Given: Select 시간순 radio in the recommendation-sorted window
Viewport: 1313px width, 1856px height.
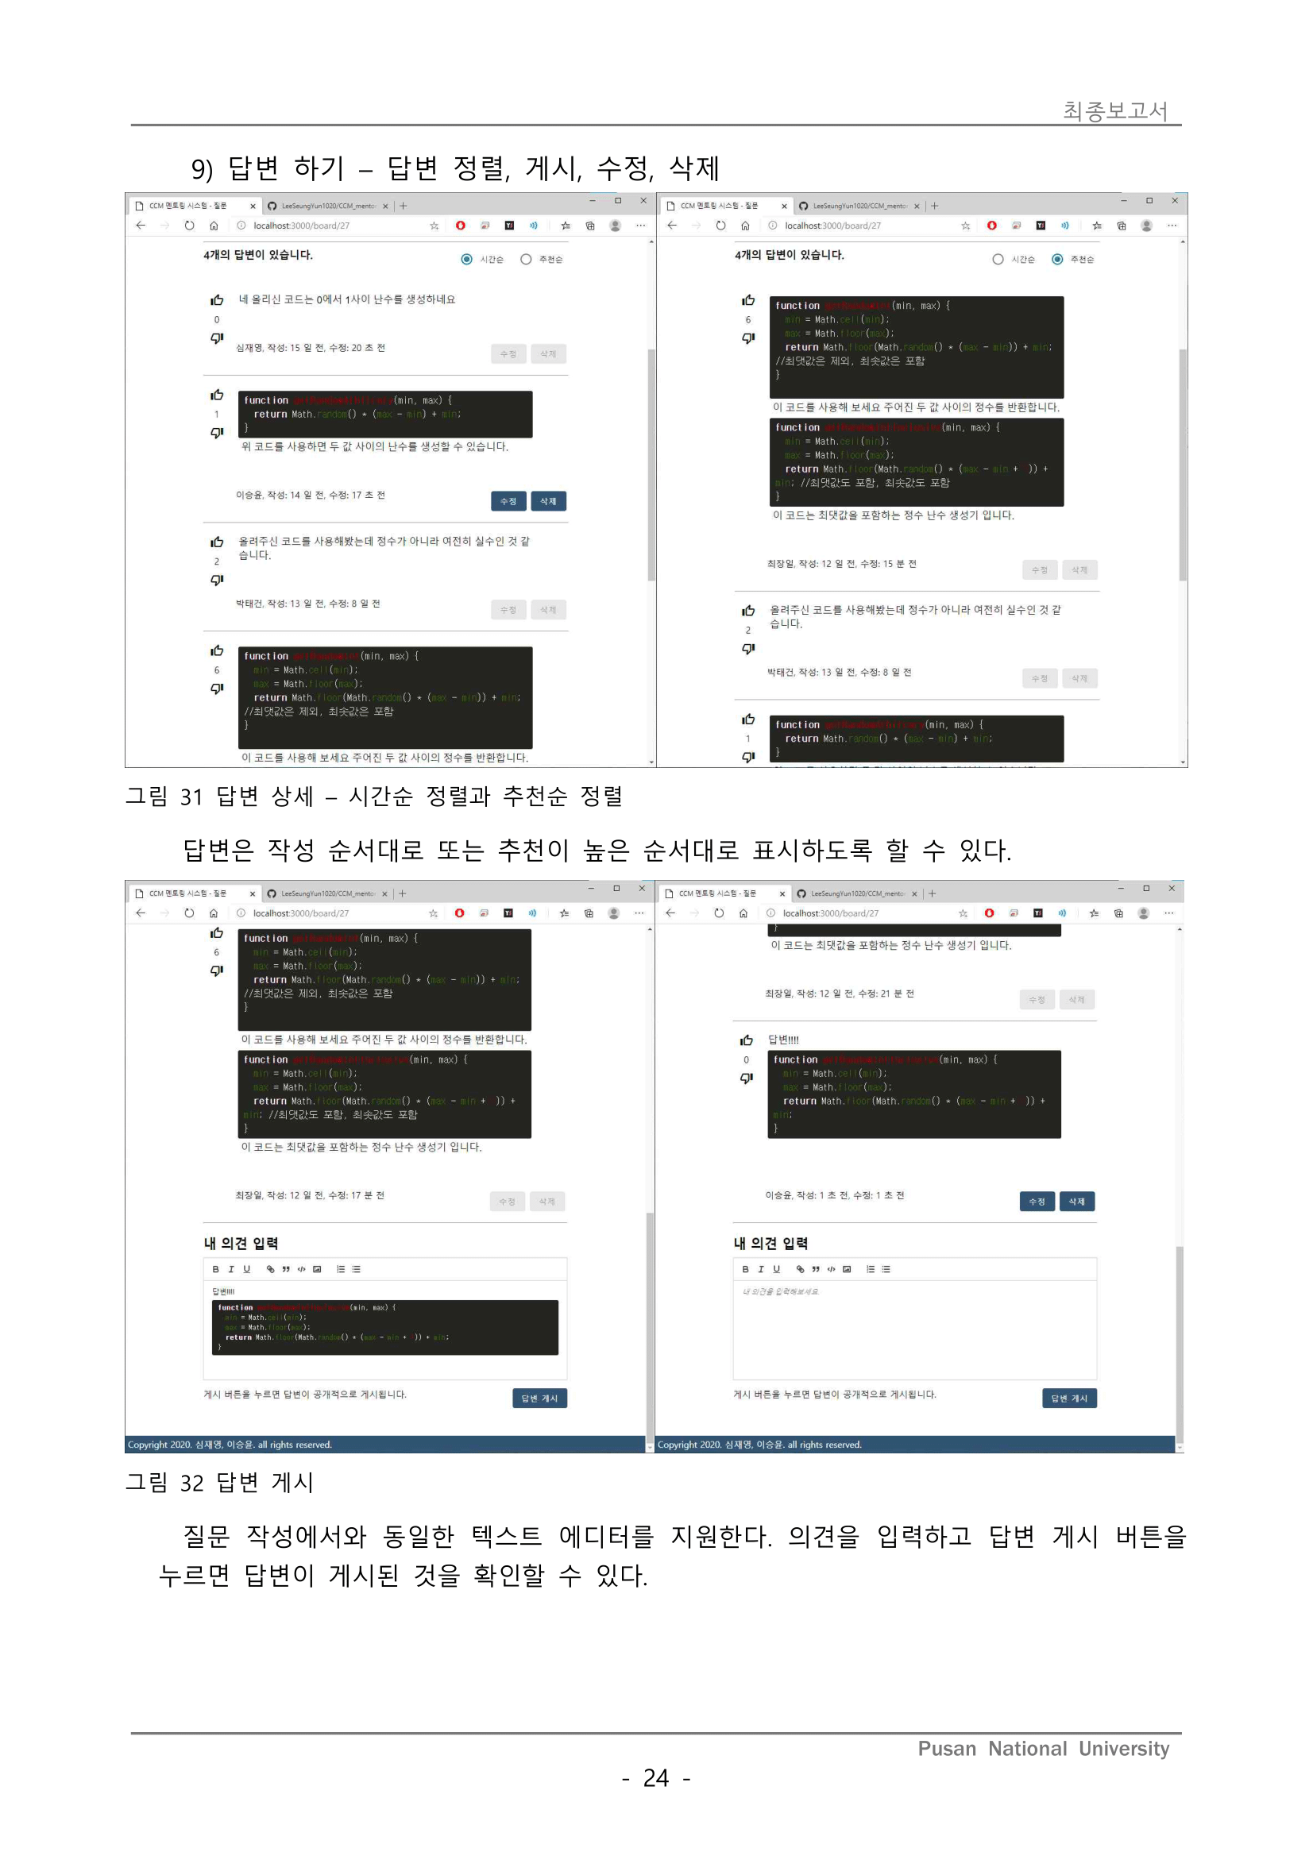Looking at the screenshot, I should tap(998, 260).
